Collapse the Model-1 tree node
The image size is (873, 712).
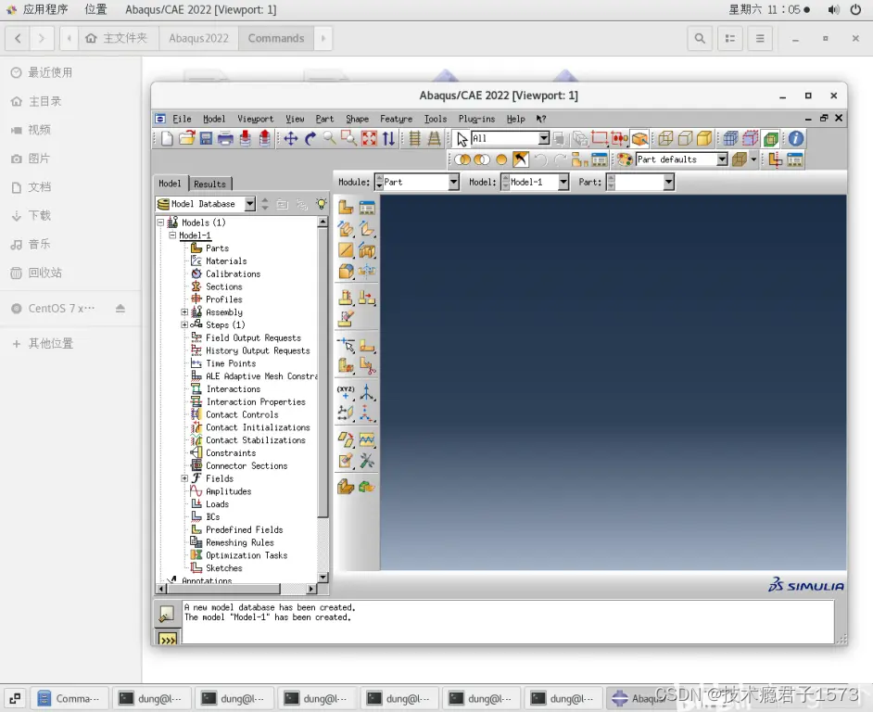click(172, 235)
